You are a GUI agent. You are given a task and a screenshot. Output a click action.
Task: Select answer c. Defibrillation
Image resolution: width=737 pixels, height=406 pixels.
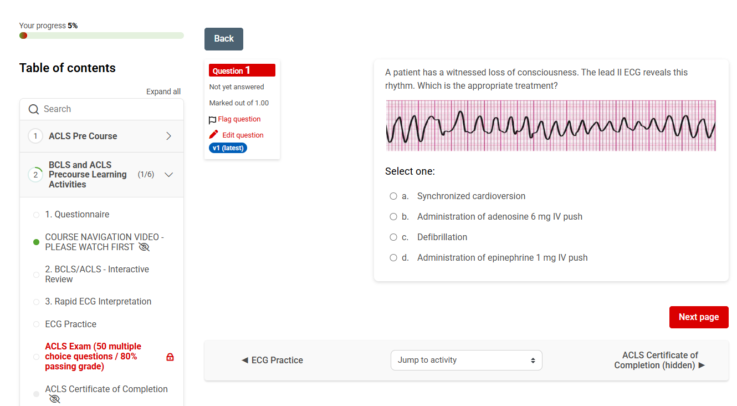click(393, 237)
